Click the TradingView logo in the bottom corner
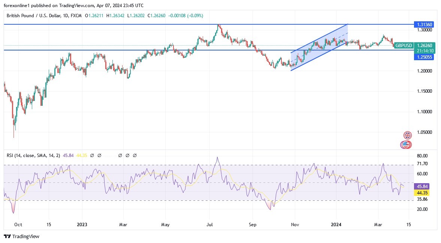The image size is (441, 243). 8,237
